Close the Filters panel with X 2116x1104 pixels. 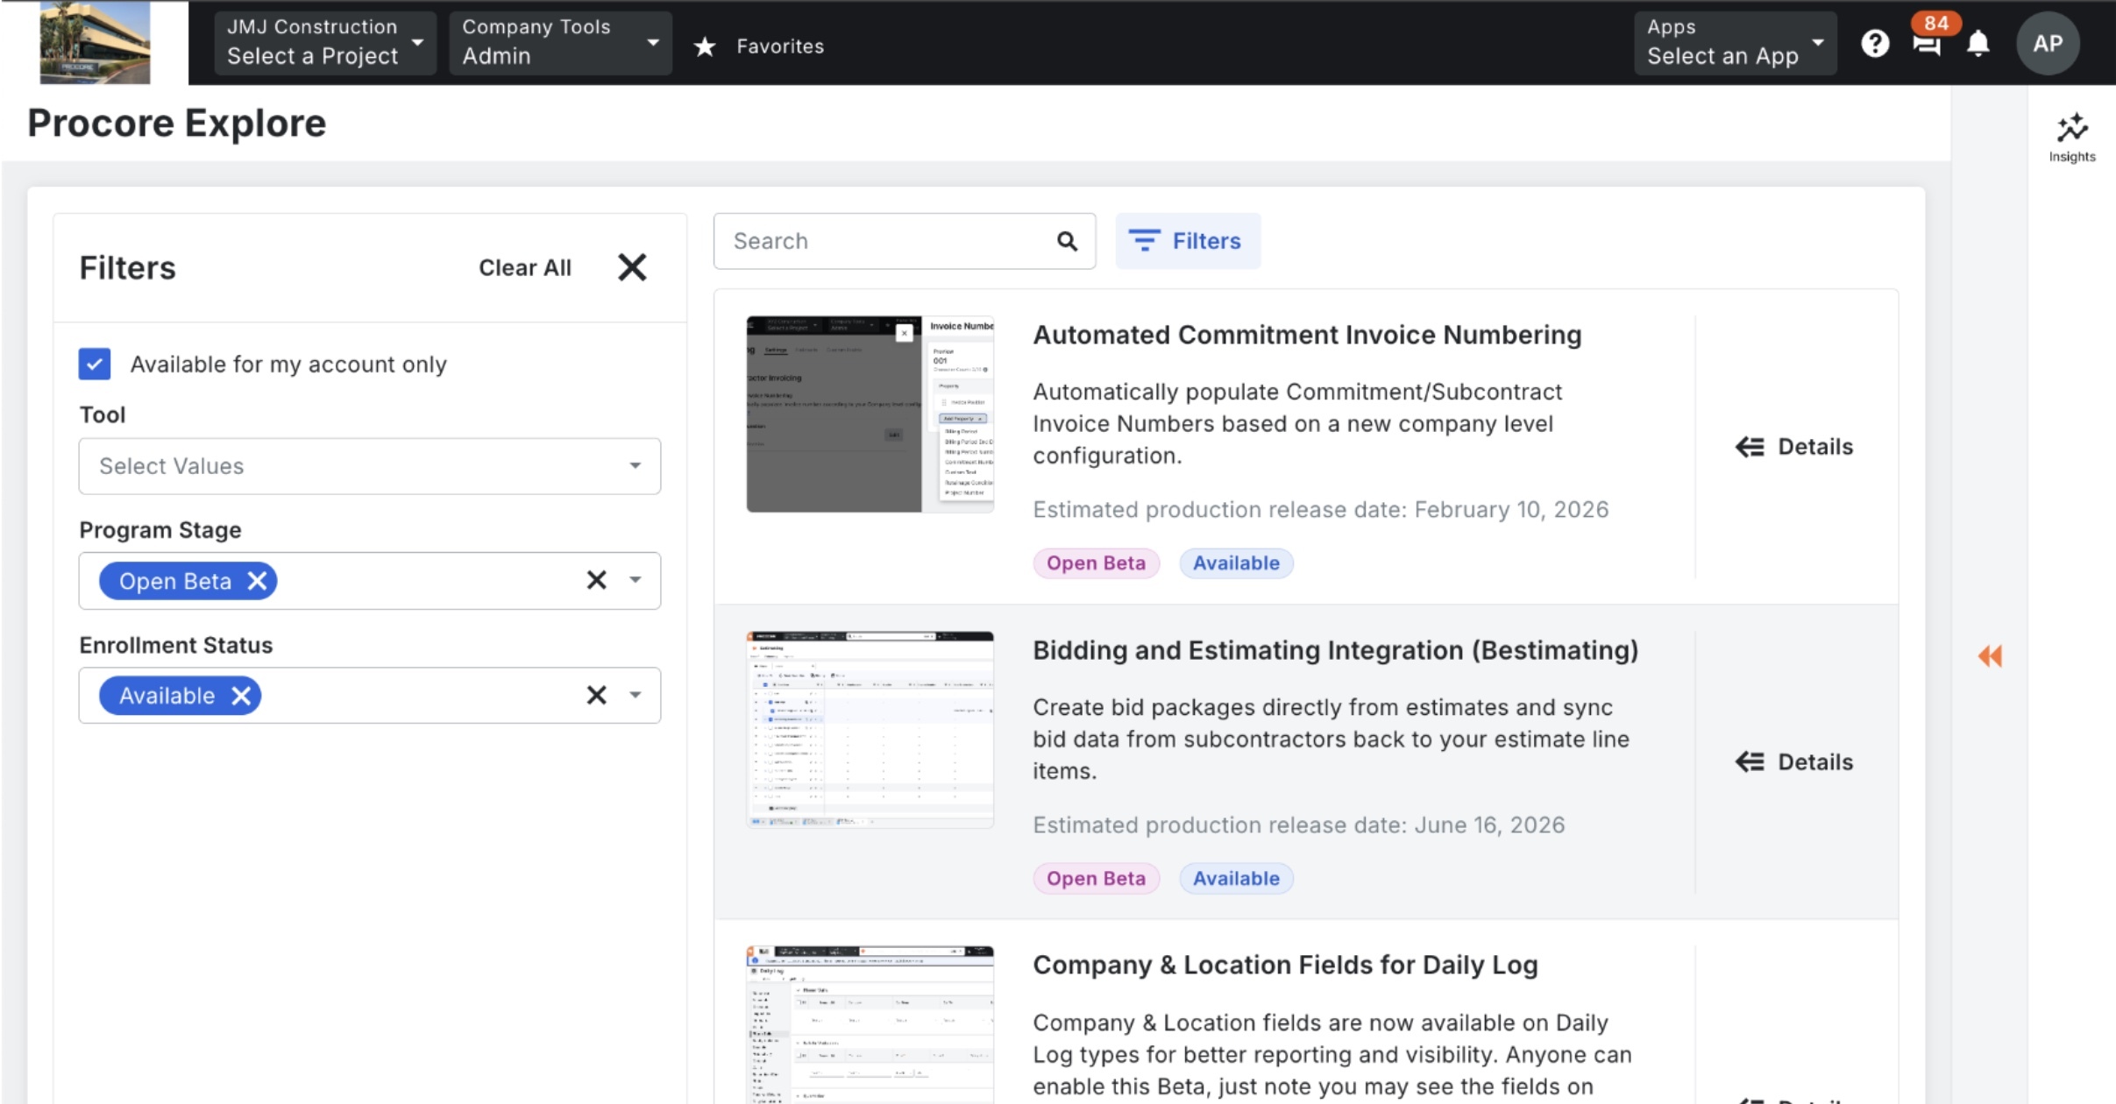coord(632,267)
